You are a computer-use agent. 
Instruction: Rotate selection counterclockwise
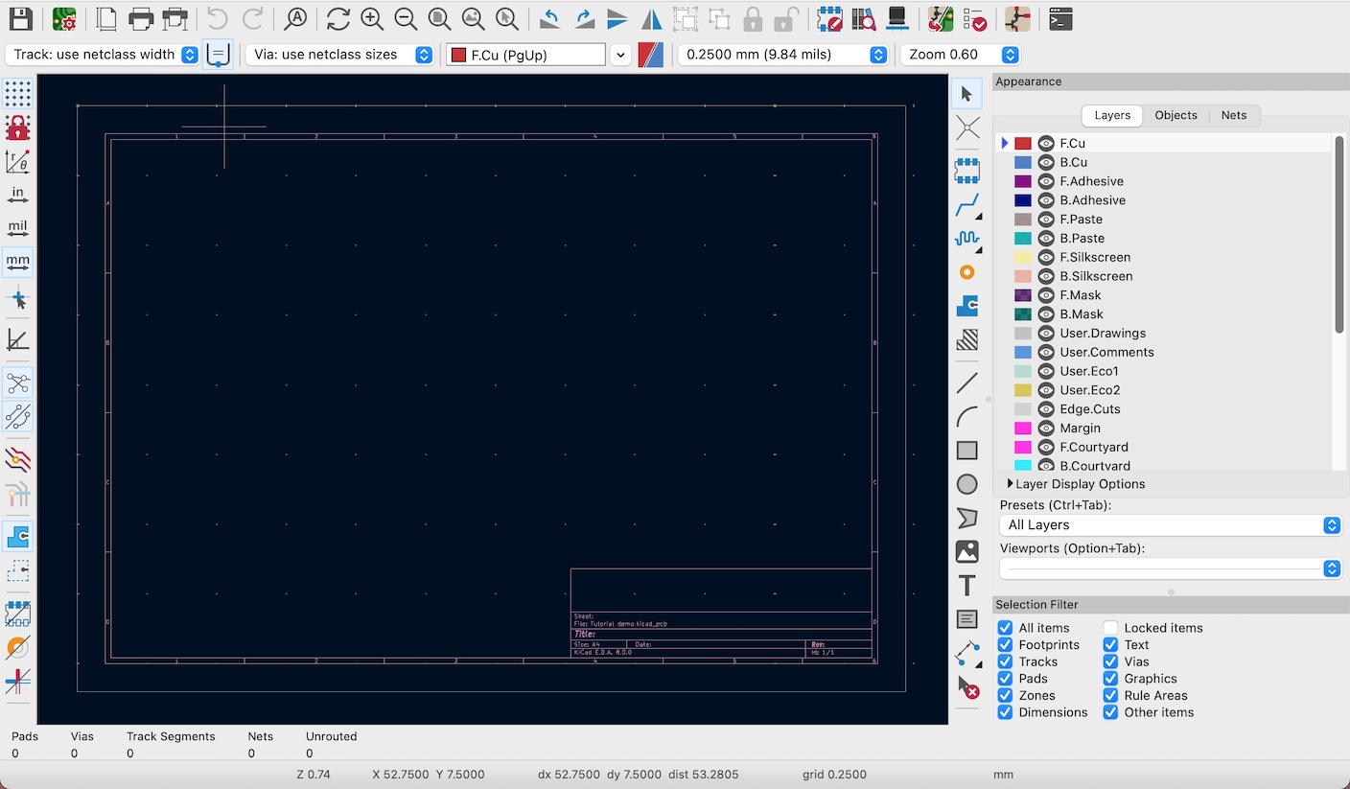click(550, 18)
